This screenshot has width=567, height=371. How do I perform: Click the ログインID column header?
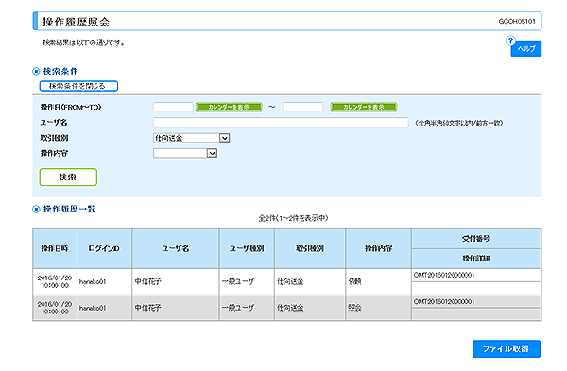coord(104,248)
